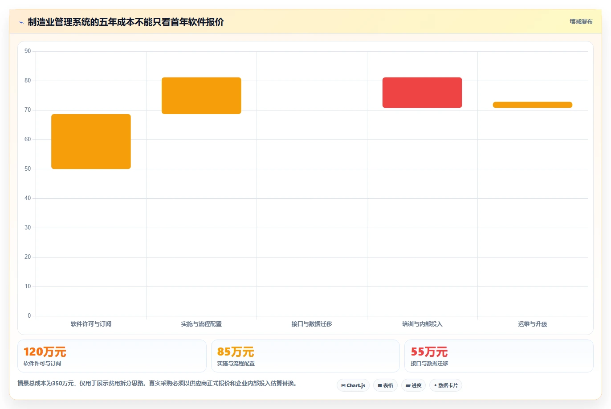Viewport: 611px width, 409px height.
Task: Click the y-axis value 50
Action: pos(28,169)
